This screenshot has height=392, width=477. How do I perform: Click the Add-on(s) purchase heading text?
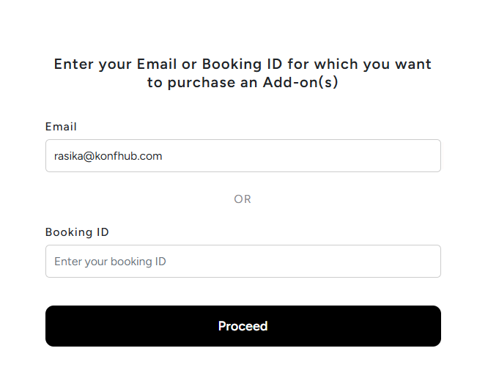243,73
